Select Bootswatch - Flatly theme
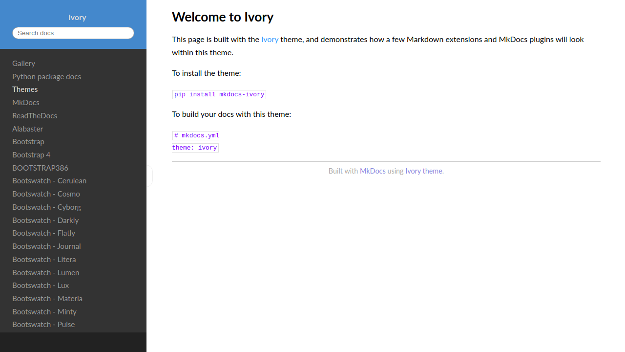Screen dimensions: 625x352 [x=43, y=233]
